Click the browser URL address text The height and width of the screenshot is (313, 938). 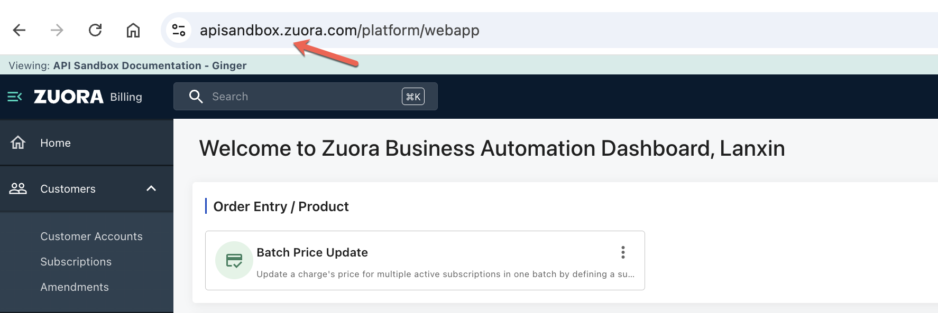point(339,30)
